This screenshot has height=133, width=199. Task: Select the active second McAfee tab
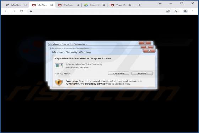point(42,5)
